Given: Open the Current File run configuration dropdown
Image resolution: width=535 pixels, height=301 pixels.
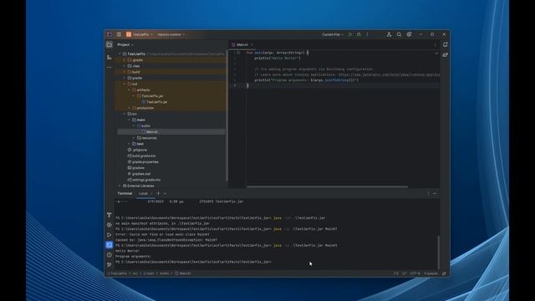Looking at the screenshot, I should click(333, 34).
